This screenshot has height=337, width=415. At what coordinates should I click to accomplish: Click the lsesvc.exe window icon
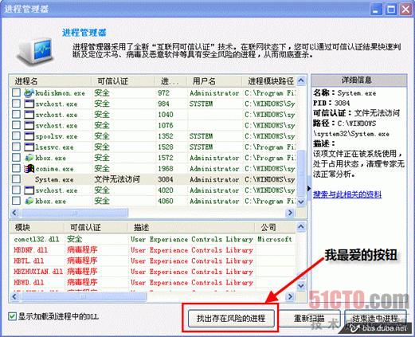point(29,147)
